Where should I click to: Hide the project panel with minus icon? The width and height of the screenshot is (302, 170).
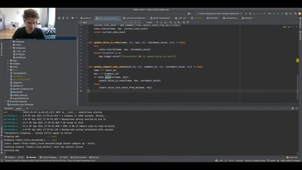[x=76, y=18]
